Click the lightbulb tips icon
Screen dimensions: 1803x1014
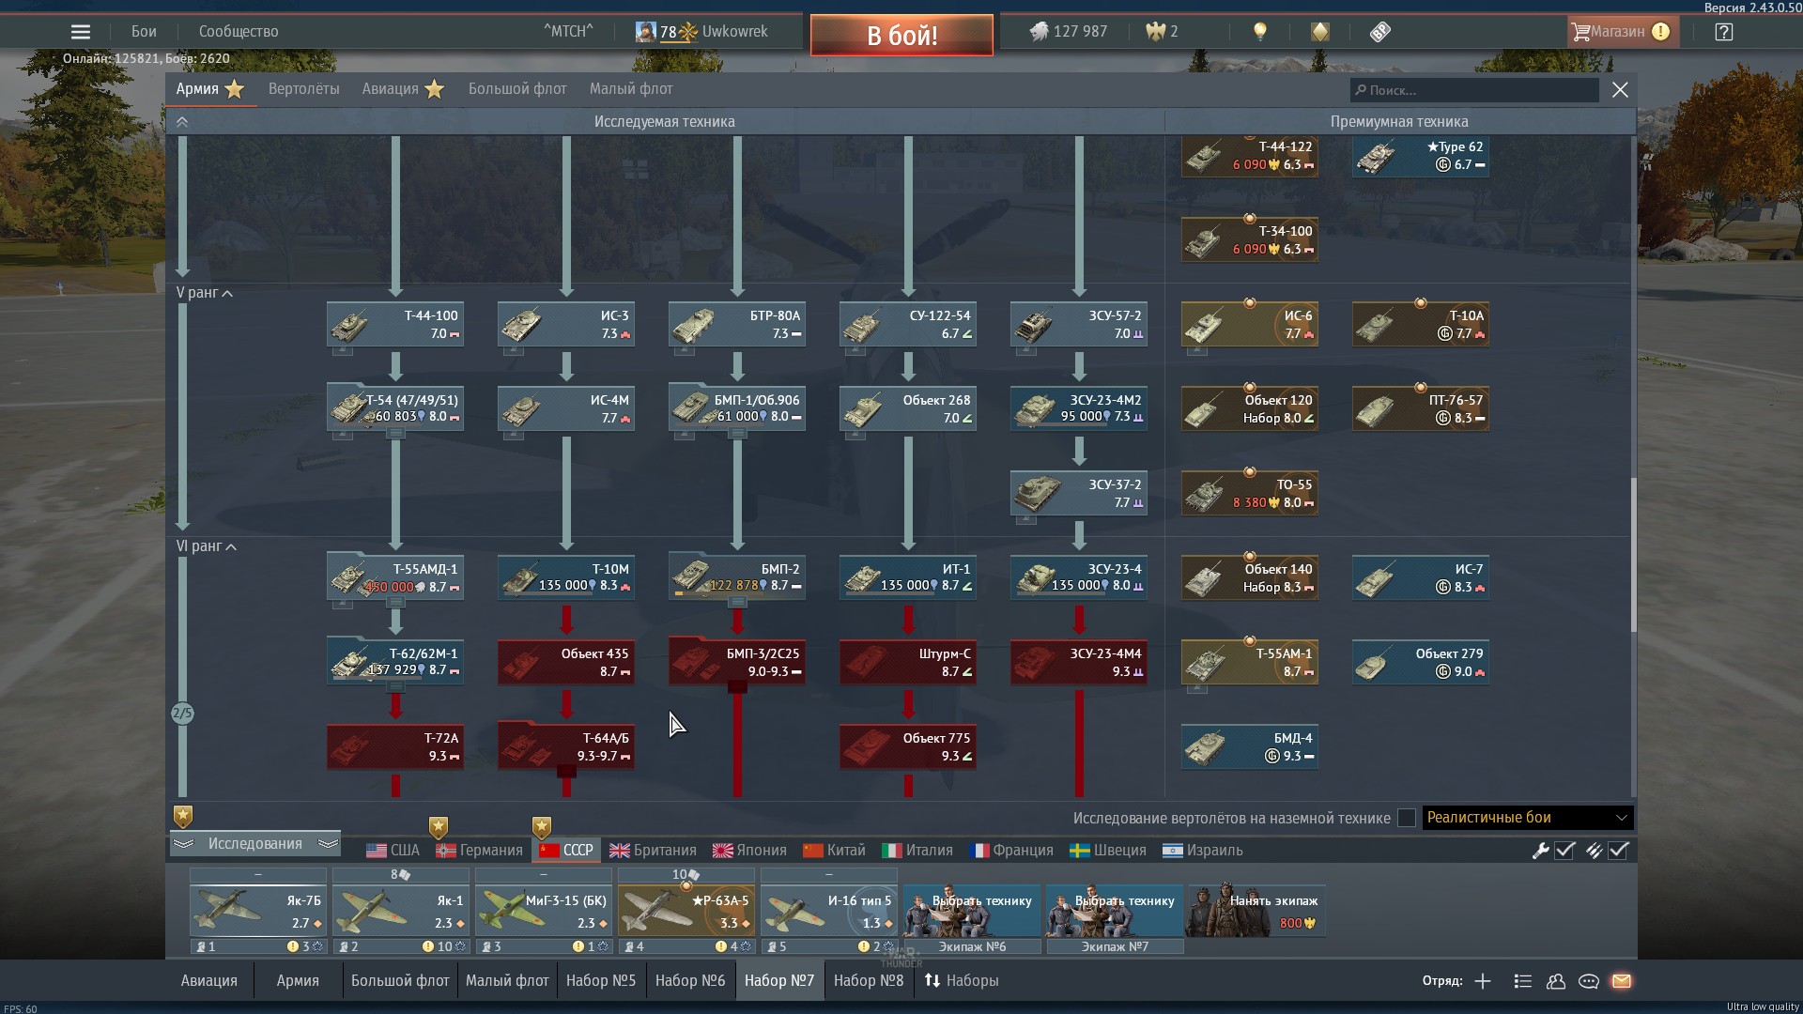pos(1260,32)
